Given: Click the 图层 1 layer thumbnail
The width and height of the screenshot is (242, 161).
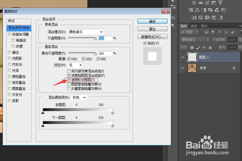Looking at the screenshot, I should 192,57.
